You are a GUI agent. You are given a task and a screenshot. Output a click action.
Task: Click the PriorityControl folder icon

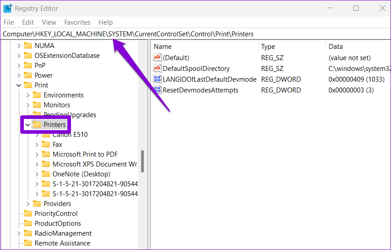click(28, 213)
